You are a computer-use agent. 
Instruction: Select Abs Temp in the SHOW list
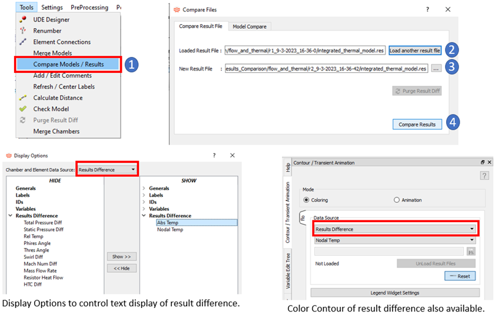[168, 223]
